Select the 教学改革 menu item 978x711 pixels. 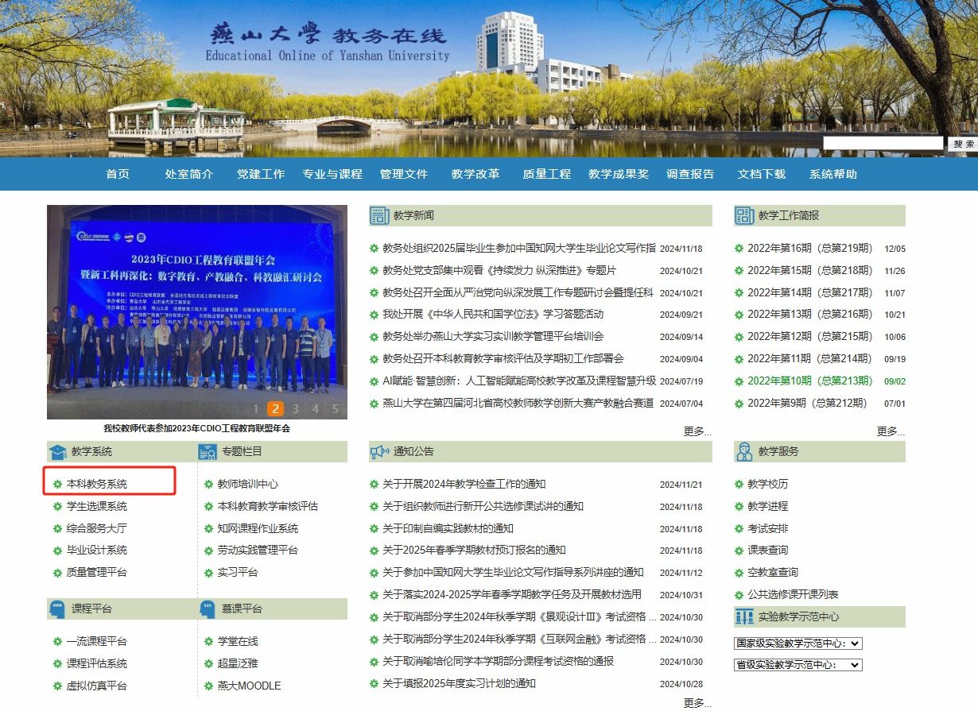pos(475,174)
